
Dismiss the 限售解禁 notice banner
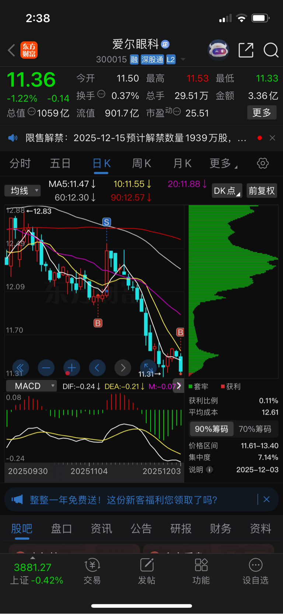point(272,138)
